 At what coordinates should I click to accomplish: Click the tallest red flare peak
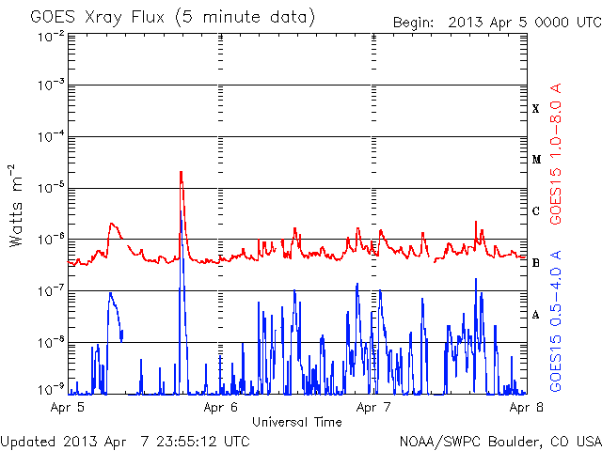(181, 174)
